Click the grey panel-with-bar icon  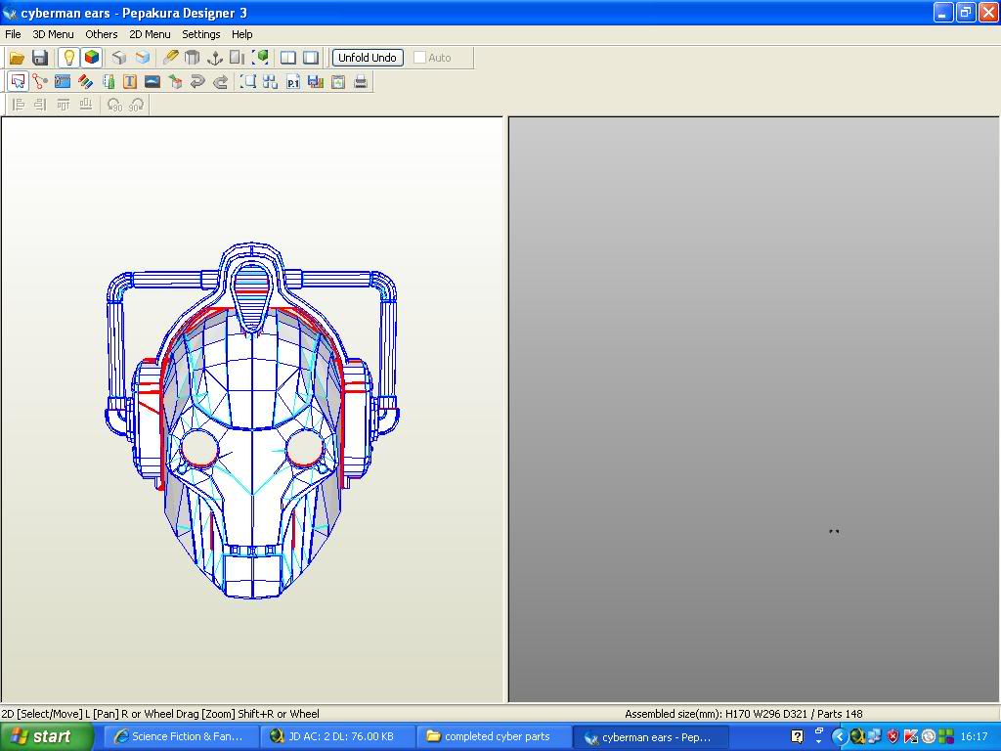[x=238, y=58]
